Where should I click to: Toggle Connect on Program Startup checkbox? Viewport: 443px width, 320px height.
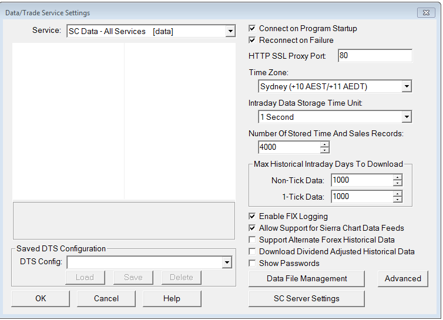click(x=252, y=29)
